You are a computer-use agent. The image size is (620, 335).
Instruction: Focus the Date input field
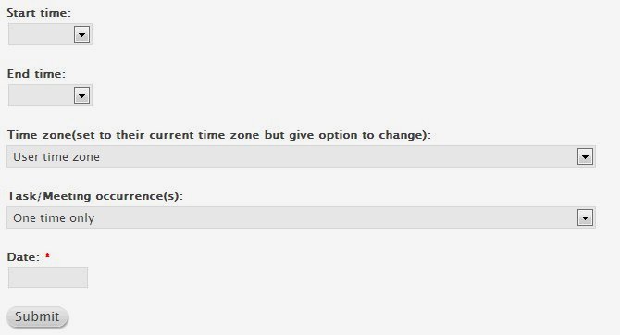pyautogui.click(x=48, y=278)
